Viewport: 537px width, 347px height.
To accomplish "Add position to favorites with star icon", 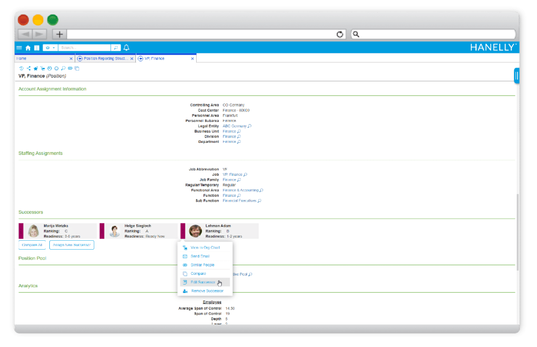I will tap(35, 68).
